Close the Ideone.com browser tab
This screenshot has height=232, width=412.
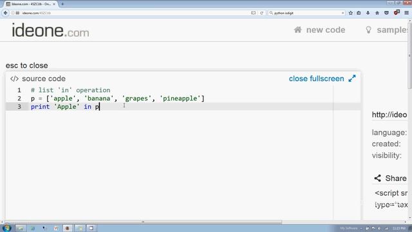click(x=54, y=4)
